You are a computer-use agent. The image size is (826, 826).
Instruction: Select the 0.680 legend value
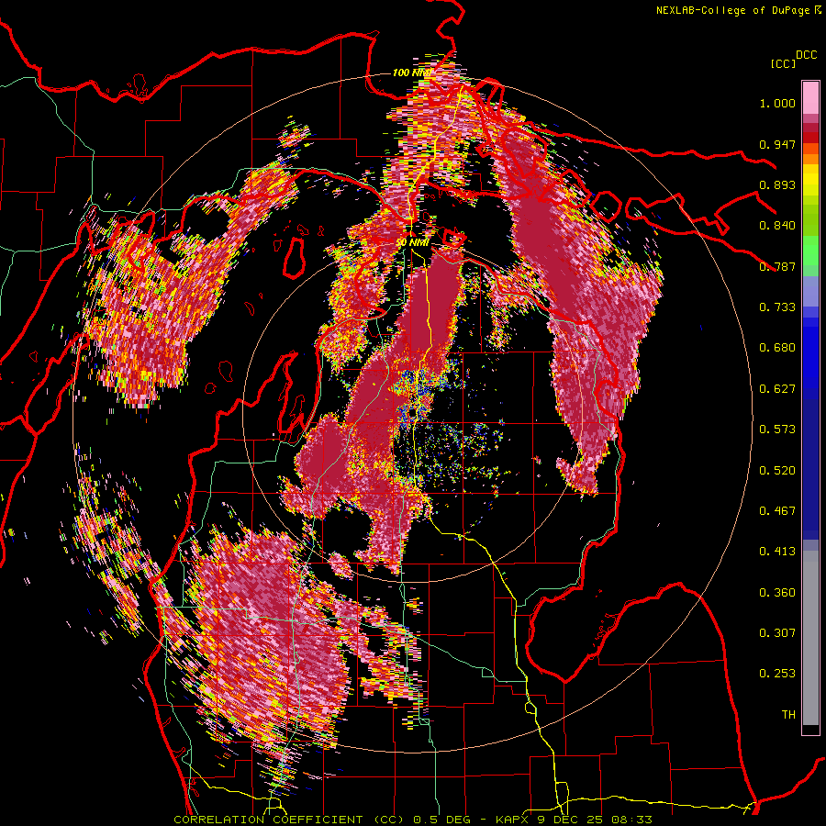tap(777, 348)
